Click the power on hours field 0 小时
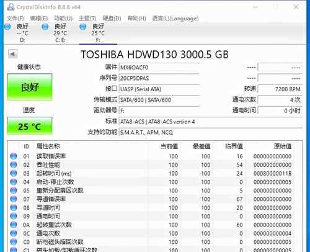The height and width of the screenshot is (252, 310). [280, 110]
